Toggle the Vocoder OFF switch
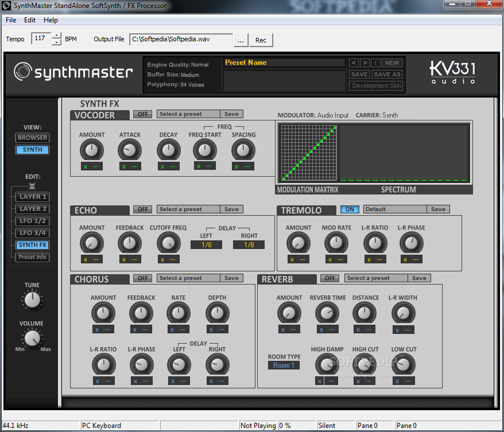This screenshot has width=504, height=432. [x=143, y=114]
